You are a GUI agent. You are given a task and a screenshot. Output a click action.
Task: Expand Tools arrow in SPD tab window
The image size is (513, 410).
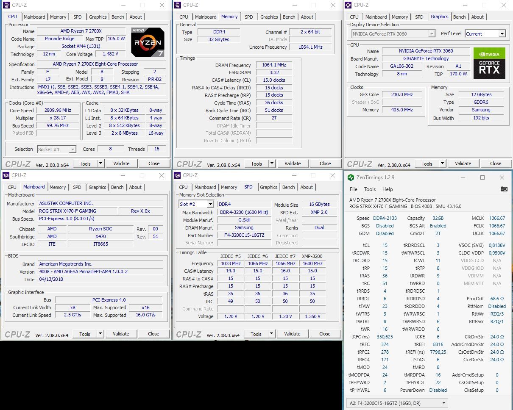click(x=271, y=334)
